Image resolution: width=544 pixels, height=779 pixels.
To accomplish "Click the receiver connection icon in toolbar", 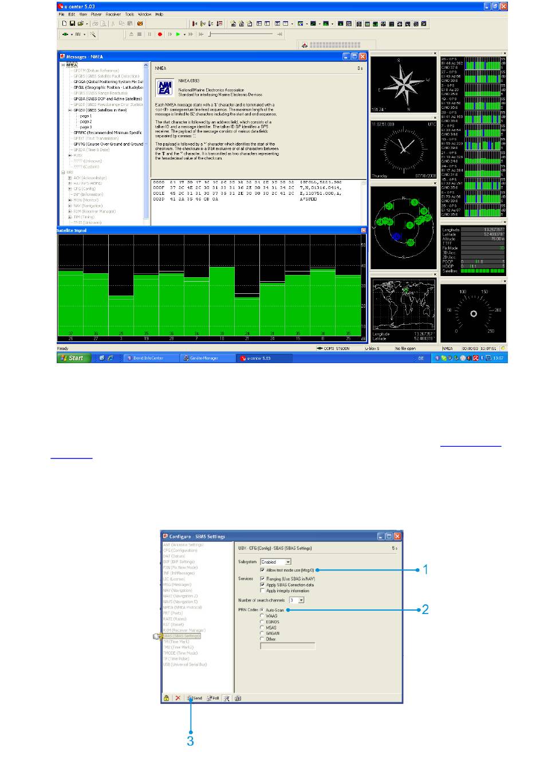I will pyautogui.click(x=65, y=34).
